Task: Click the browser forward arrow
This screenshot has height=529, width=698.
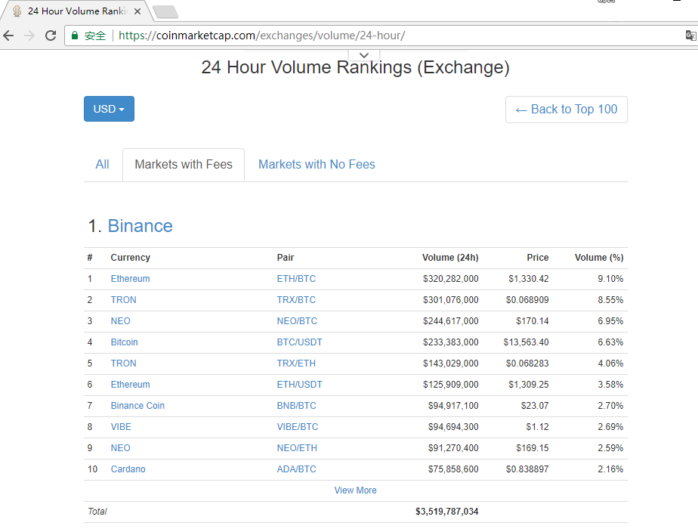Action: click(29, 36)
